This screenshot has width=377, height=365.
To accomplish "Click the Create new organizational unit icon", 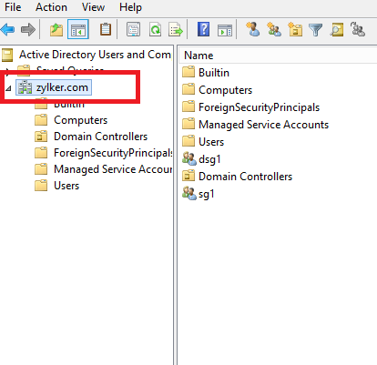I will [x=295, y=29].
